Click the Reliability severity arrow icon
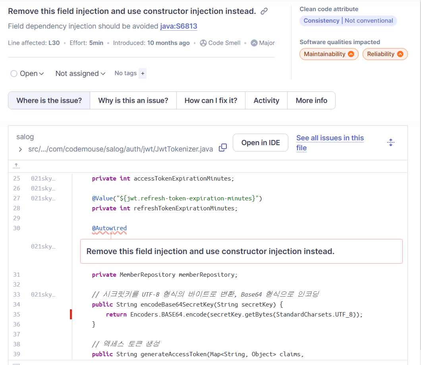Screen dimensions: 421x365 400,54
